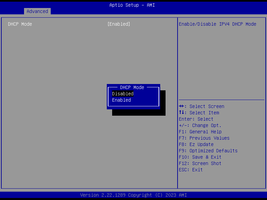The height and width of the screenshot is (200, 267).
Task: Click F1: General Help
Action: (200, 132)
